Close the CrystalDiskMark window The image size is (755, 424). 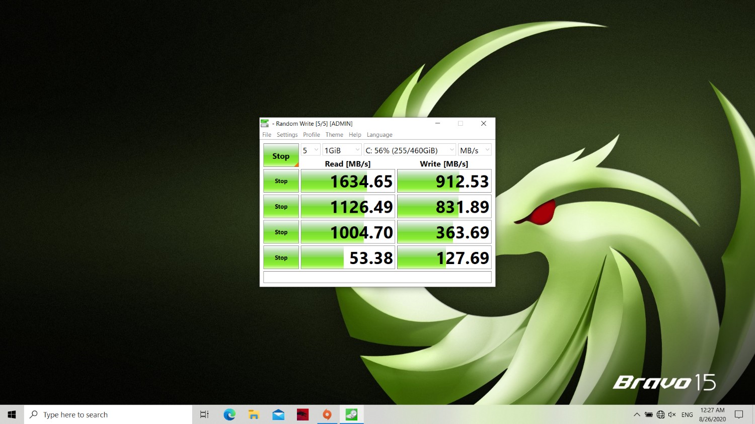484,123
